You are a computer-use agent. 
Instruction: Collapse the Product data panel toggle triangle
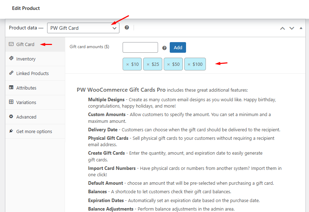(x=301, y=28)
